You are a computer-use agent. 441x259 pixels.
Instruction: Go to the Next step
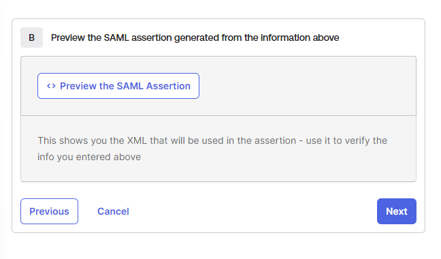(397, 211)
